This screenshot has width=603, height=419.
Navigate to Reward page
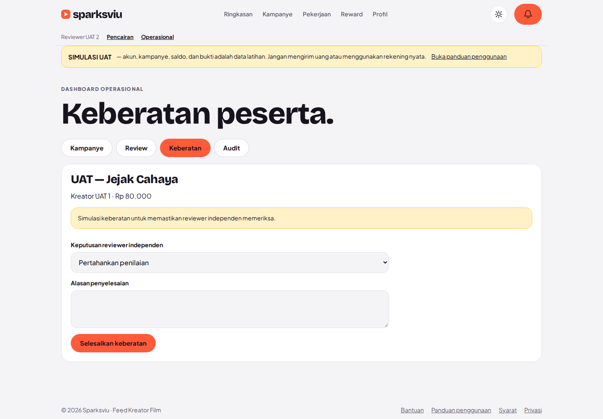click(352, 14)
